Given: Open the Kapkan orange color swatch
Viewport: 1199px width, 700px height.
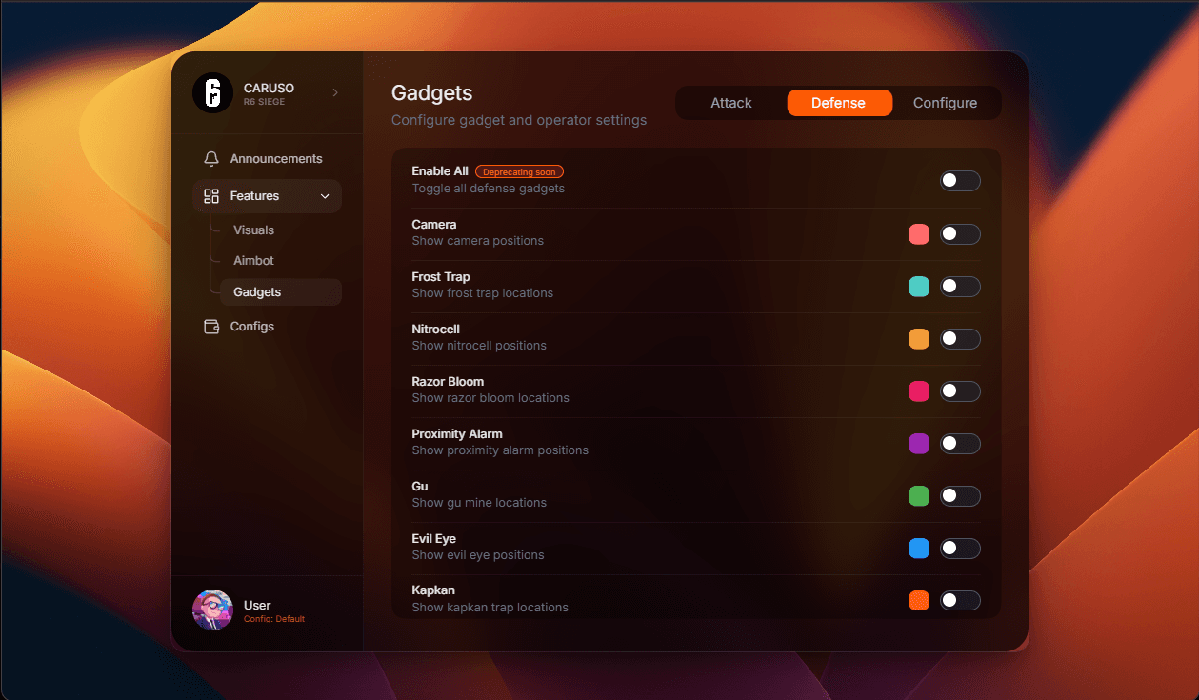Looking at the screenshot, I should pos(919,601).
